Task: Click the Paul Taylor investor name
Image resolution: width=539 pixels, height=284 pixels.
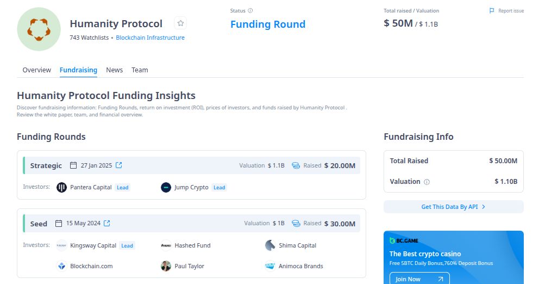Action: pos(190,266)
